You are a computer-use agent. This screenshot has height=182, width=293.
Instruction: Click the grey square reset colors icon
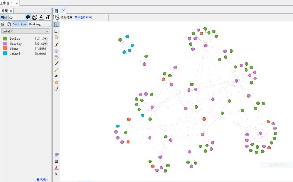[56, 161]
